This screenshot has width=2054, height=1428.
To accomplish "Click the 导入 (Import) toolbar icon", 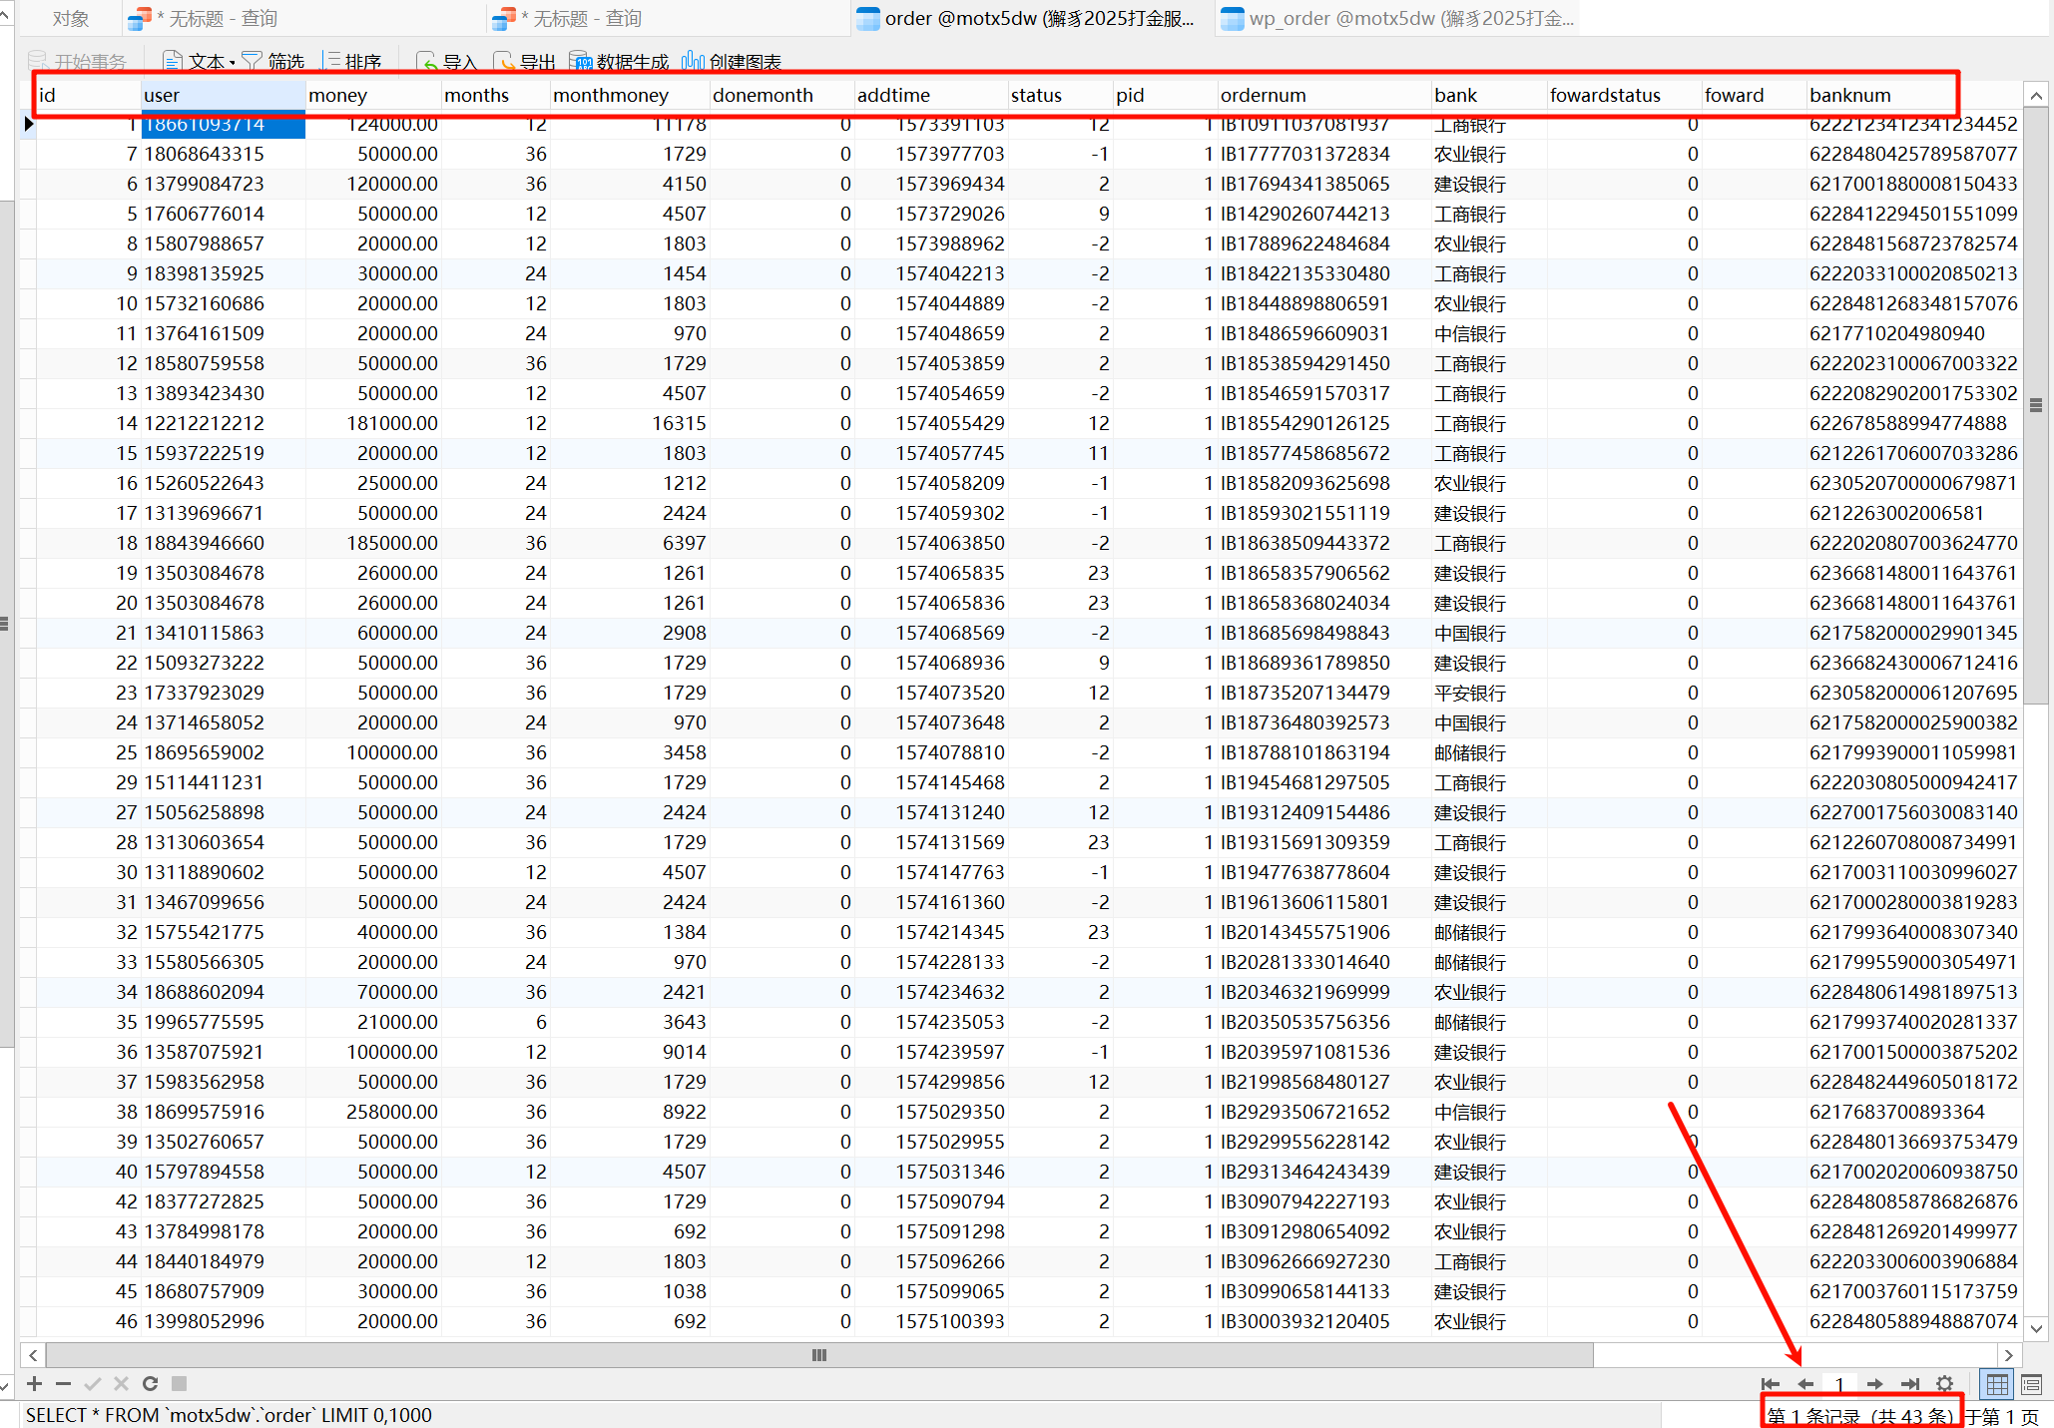I will tap(429, 62).
